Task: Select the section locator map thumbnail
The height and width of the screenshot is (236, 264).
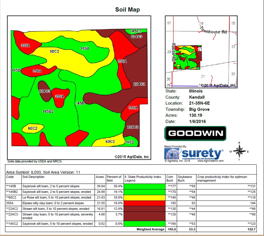Action: tap(201, 52)
